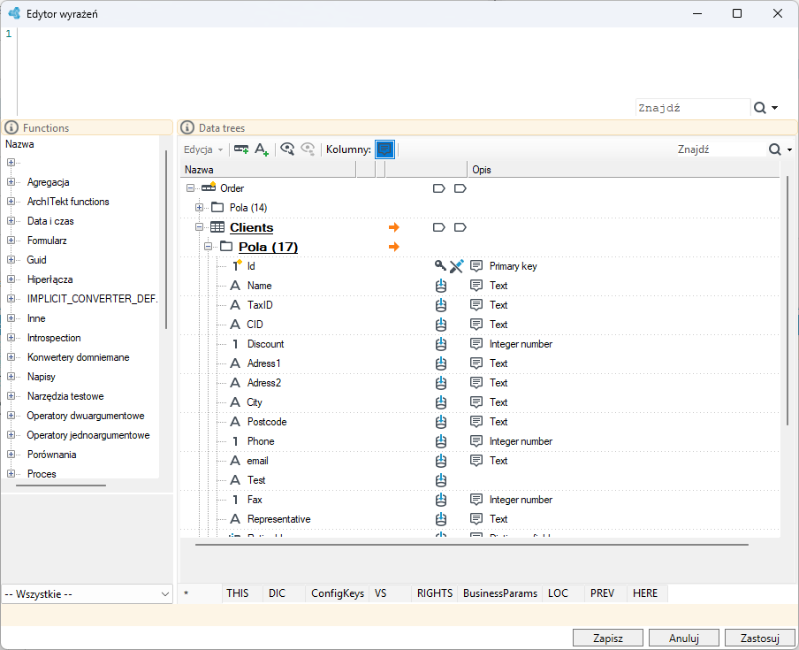Click the Opis column header
The height and width of the screenshot is (650, 799).
(623, 170)
